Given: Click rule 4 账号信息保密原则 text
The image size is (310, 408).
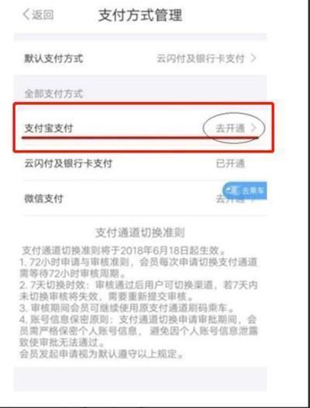Looking at the screenshot, I should (x=139, y=331).
